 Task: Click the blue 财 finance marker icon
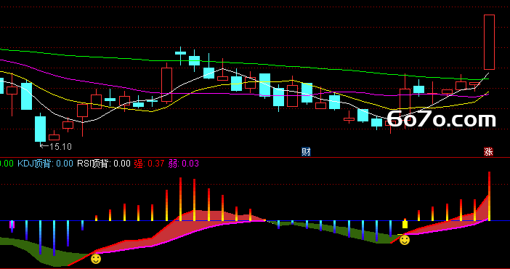tap(306, 152)
